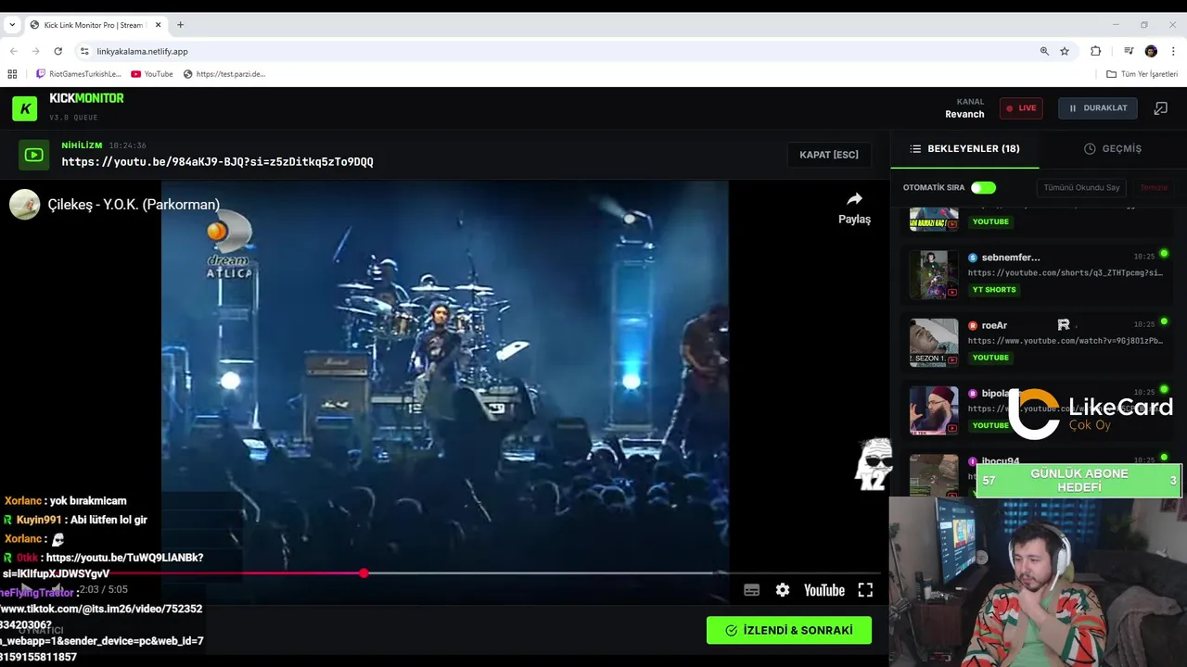
Task: Open Chrome three-dot menu
Action: (1173, 51)
